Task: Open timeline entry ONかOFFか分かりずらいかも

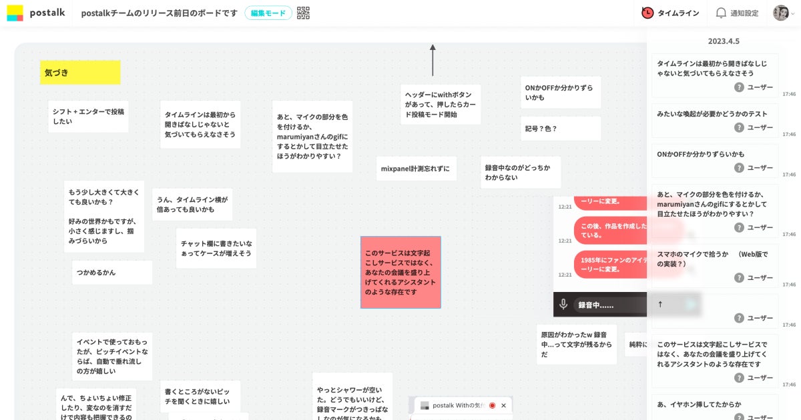Action: tap(715, 160)
